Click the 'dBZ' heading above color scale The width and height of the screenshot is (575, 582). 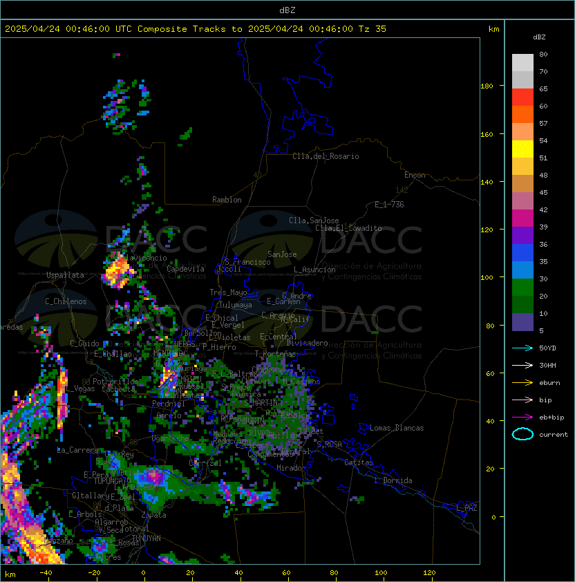pos(539,37)
